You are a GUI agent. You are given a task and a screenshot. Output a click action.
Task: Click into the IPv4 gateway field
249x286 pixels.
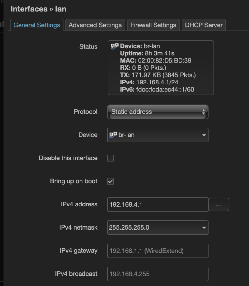157,251
